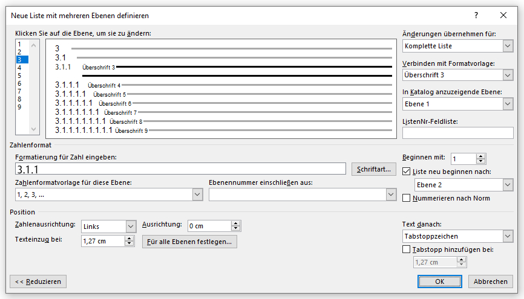The height and width of the screenshot is (299, 524).
Task: Enable Nummerieren nach Norm checkbox
Action: pos(406,198)
